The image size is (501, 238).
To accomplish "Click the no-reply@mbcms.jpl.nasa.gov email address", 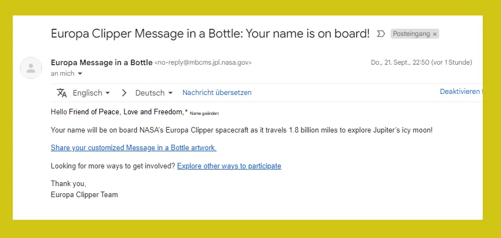I will pos(203,63).
